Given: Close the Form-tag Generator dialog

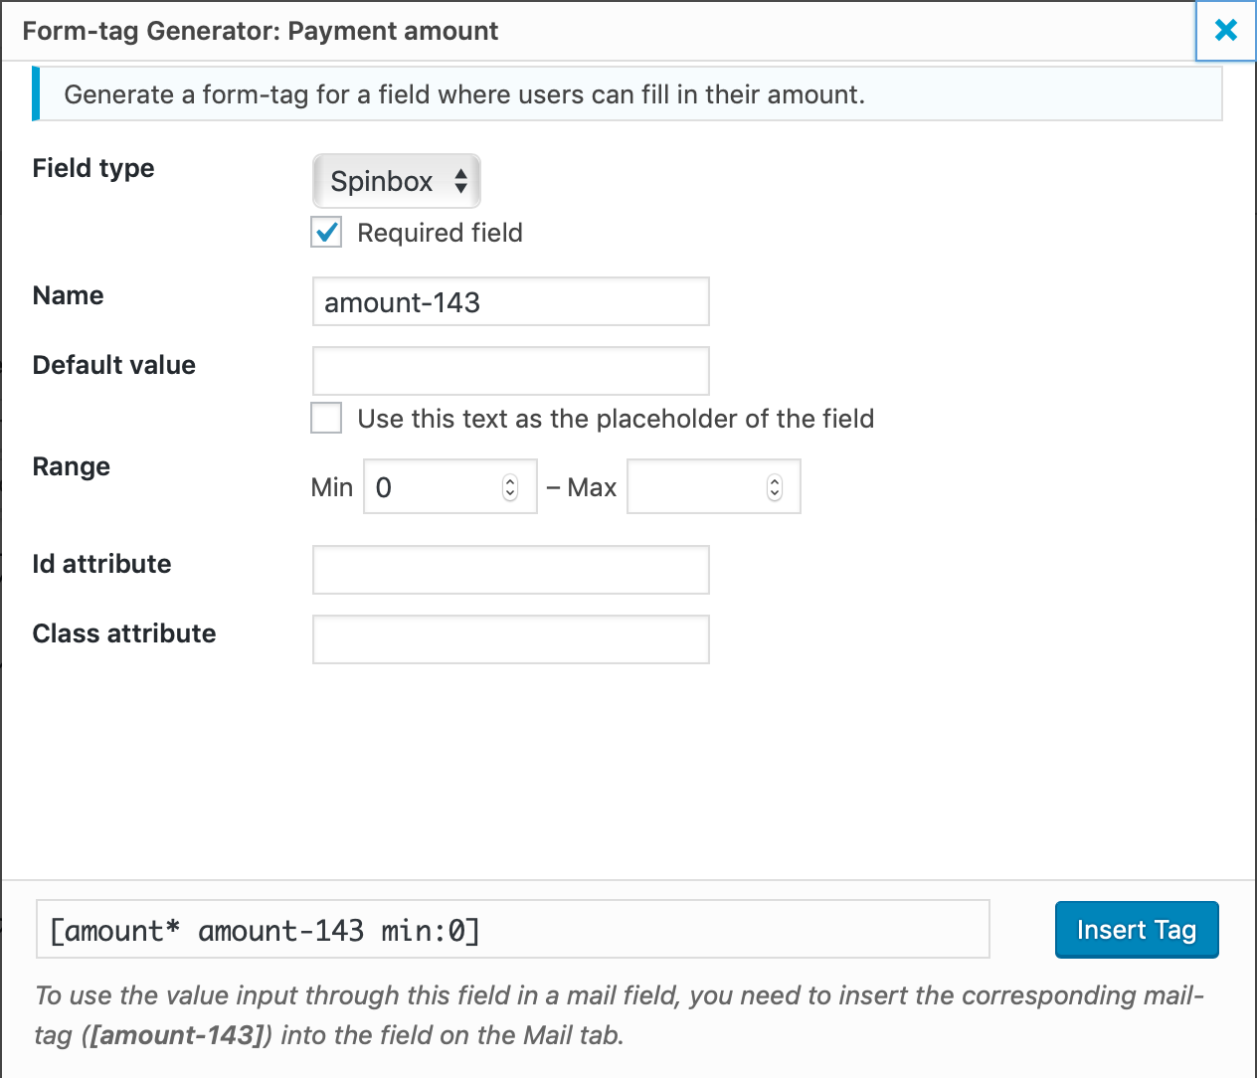Looking at the screenshot, I should (1226, 31).
